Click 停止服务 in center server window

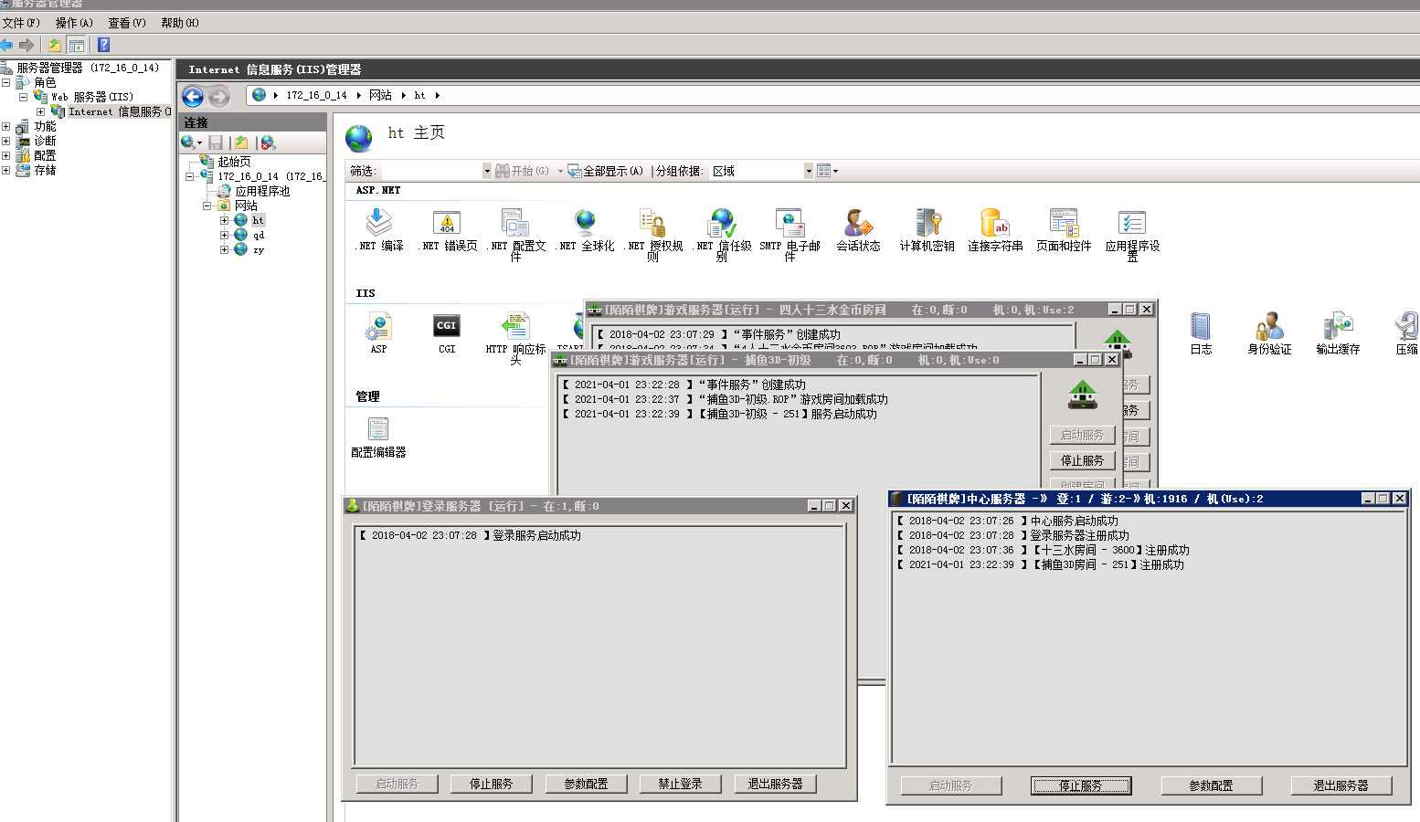click(x=1080, y=785)
